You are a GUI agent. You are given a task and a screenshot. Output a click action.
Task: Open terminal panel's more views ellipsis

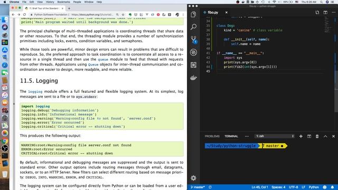pyautogui.click(x=247, y=136)
